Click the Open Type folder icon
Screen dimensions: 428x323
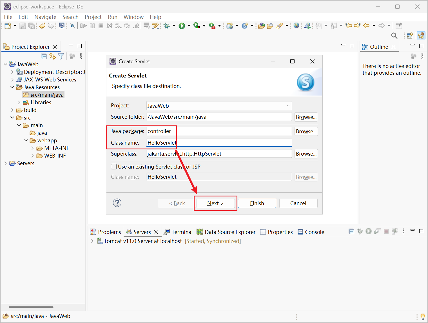(261, 26)
